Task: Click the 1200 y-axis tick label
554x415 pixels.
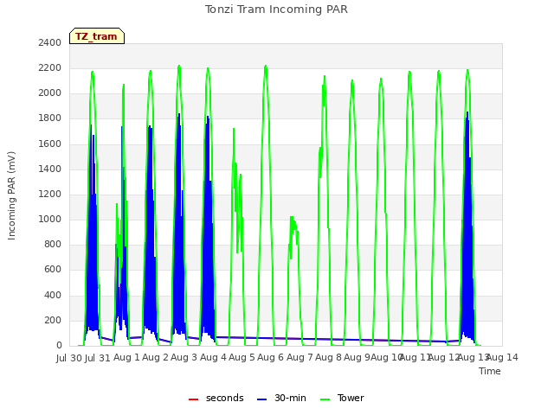Action: (x=50, y=194)
